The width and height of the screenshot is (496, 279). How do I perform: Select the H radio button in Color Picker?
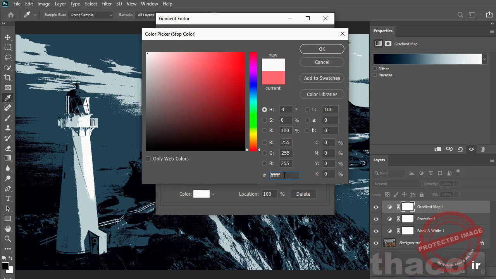(x=264, y=109)
